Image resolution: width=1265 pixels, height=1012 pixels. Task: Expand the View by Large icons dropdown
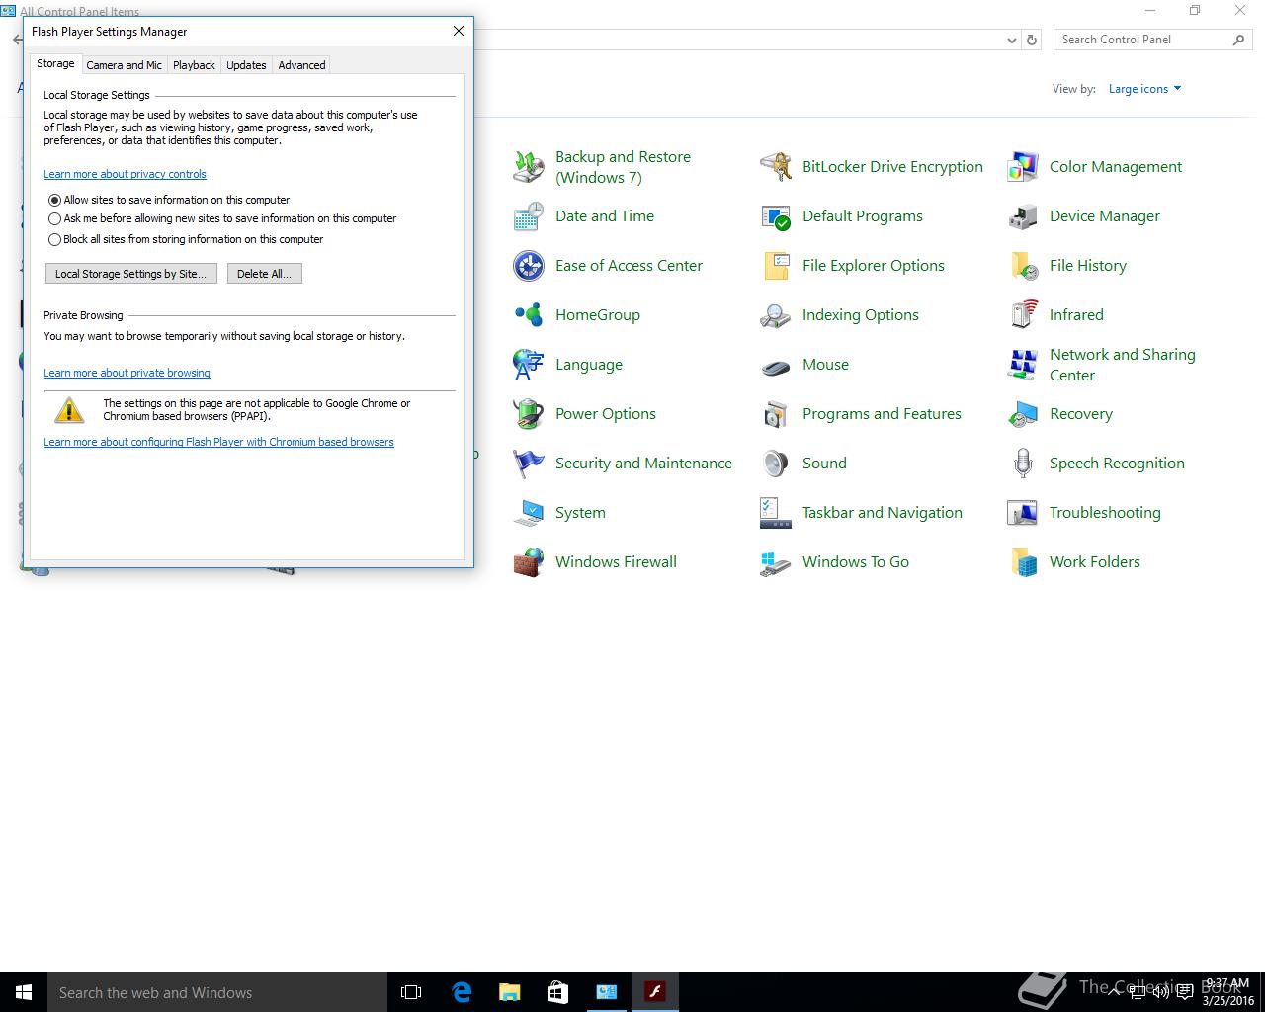pos(1144,89)
